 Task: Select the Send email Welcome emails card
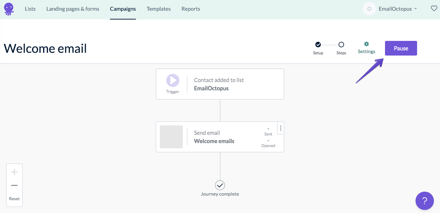click(x=220, y=137)
